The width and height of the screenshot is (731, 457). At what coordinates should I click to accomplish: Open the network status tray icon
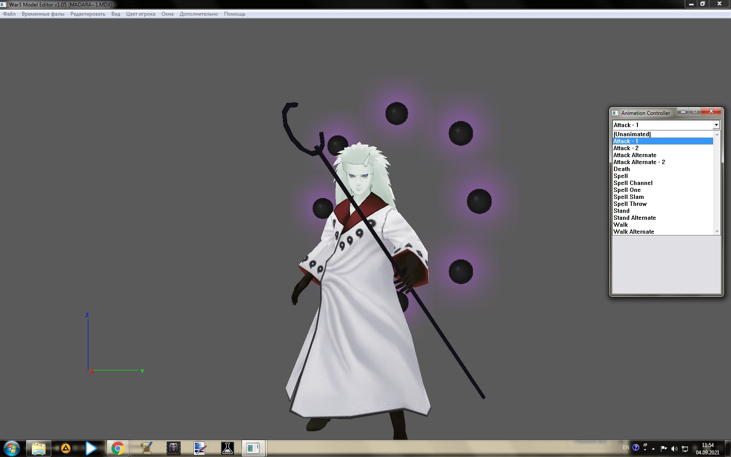(685, 449)
